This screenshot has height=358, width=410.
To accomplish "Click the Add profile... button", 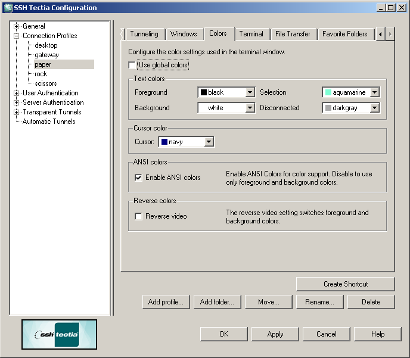I will coord(166,302).
